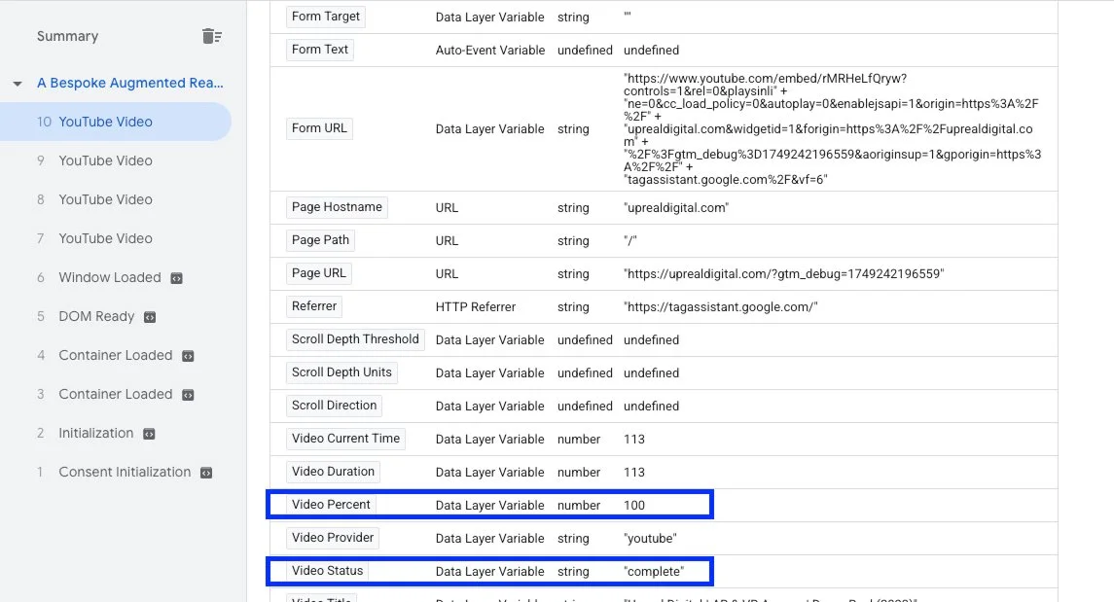Click the code icon beside DOM Ready

(x=150, y=317)
